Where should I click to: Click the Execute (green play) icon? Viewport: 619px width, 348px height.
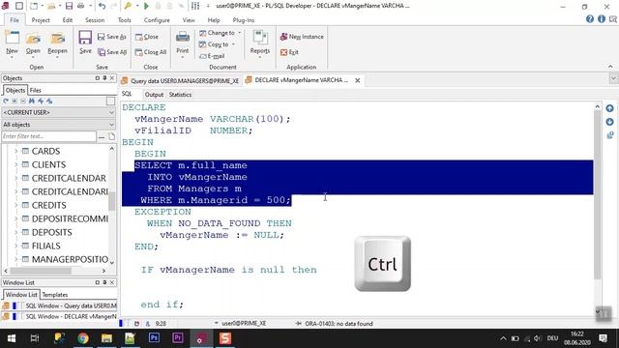(x=146, y=6)
